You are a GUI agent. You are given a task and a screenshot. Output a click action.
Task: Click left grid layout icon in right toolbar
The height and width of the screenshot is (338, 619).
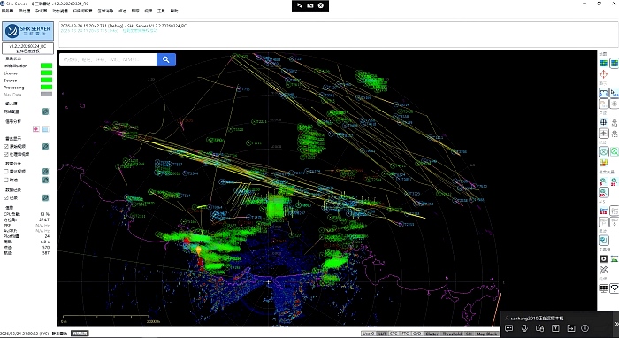coord(604,63)
